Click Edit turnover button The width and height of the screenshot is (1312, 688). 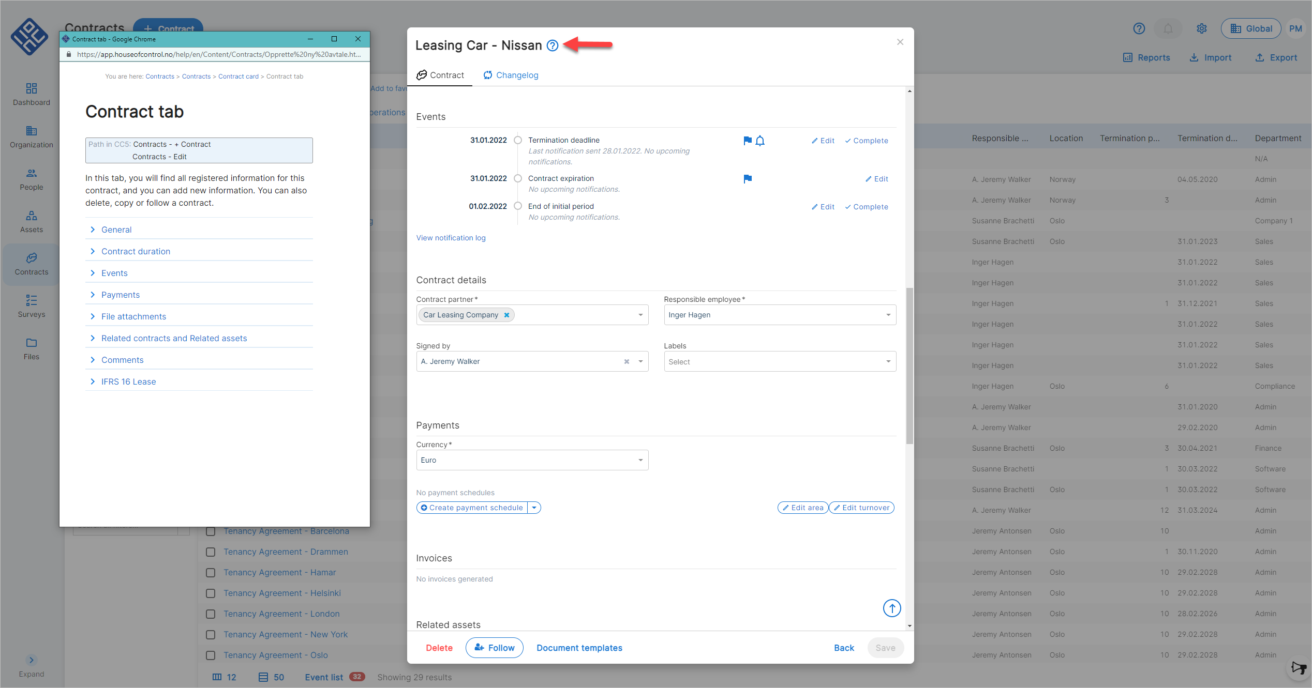[861, 508]
